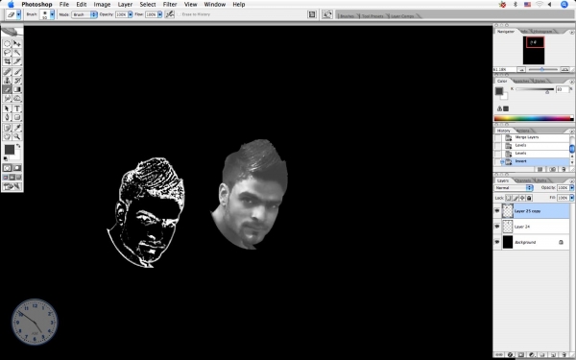Open the Layers panel options menu
The image size is (576, 360).
pos(571,180)
